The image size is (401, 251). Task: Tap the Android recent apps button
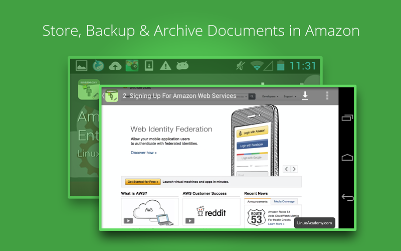(347, 117)
